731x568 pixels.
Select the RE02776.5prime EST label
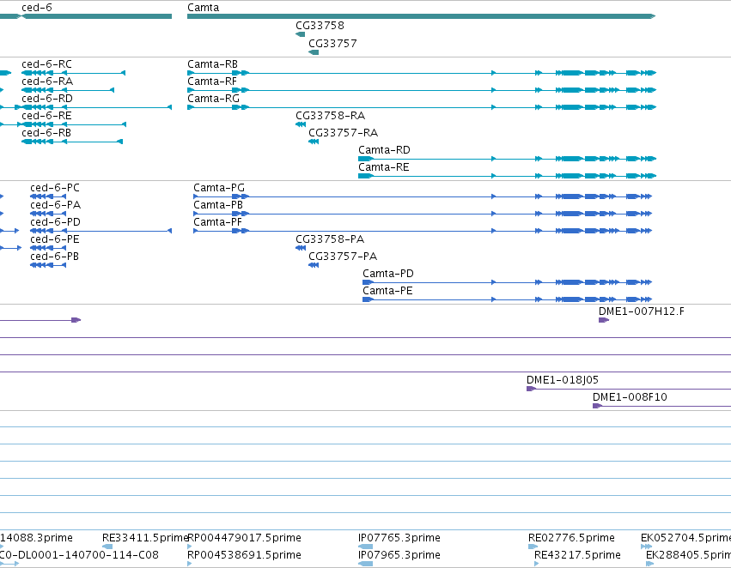[571, 538]
